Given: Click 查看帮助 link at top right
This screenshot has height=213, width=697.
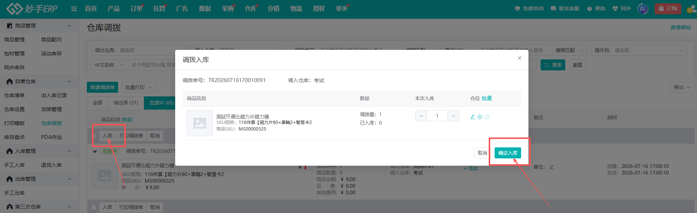Looking at the screenshot, I should 680,27.
